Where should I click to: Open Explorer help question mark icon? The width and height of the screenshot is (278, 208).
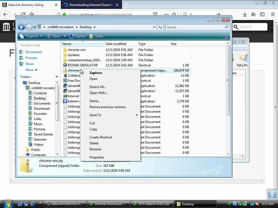point(226,36)
